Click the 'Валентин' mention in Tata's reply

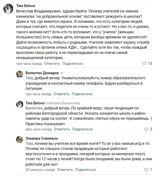(34, 108)
